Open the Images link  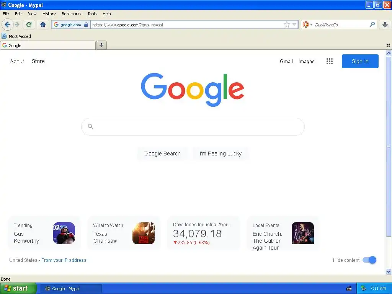306,61
